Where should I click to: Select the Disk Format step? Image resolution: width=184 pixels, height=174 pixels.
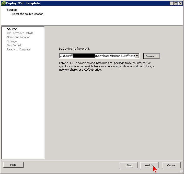pos(14,45)
